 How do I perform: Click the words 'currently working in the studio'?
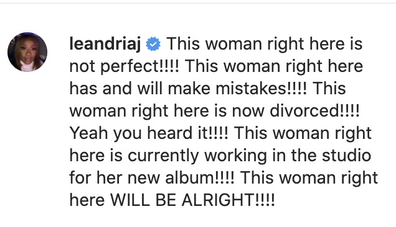click(249, 156)
